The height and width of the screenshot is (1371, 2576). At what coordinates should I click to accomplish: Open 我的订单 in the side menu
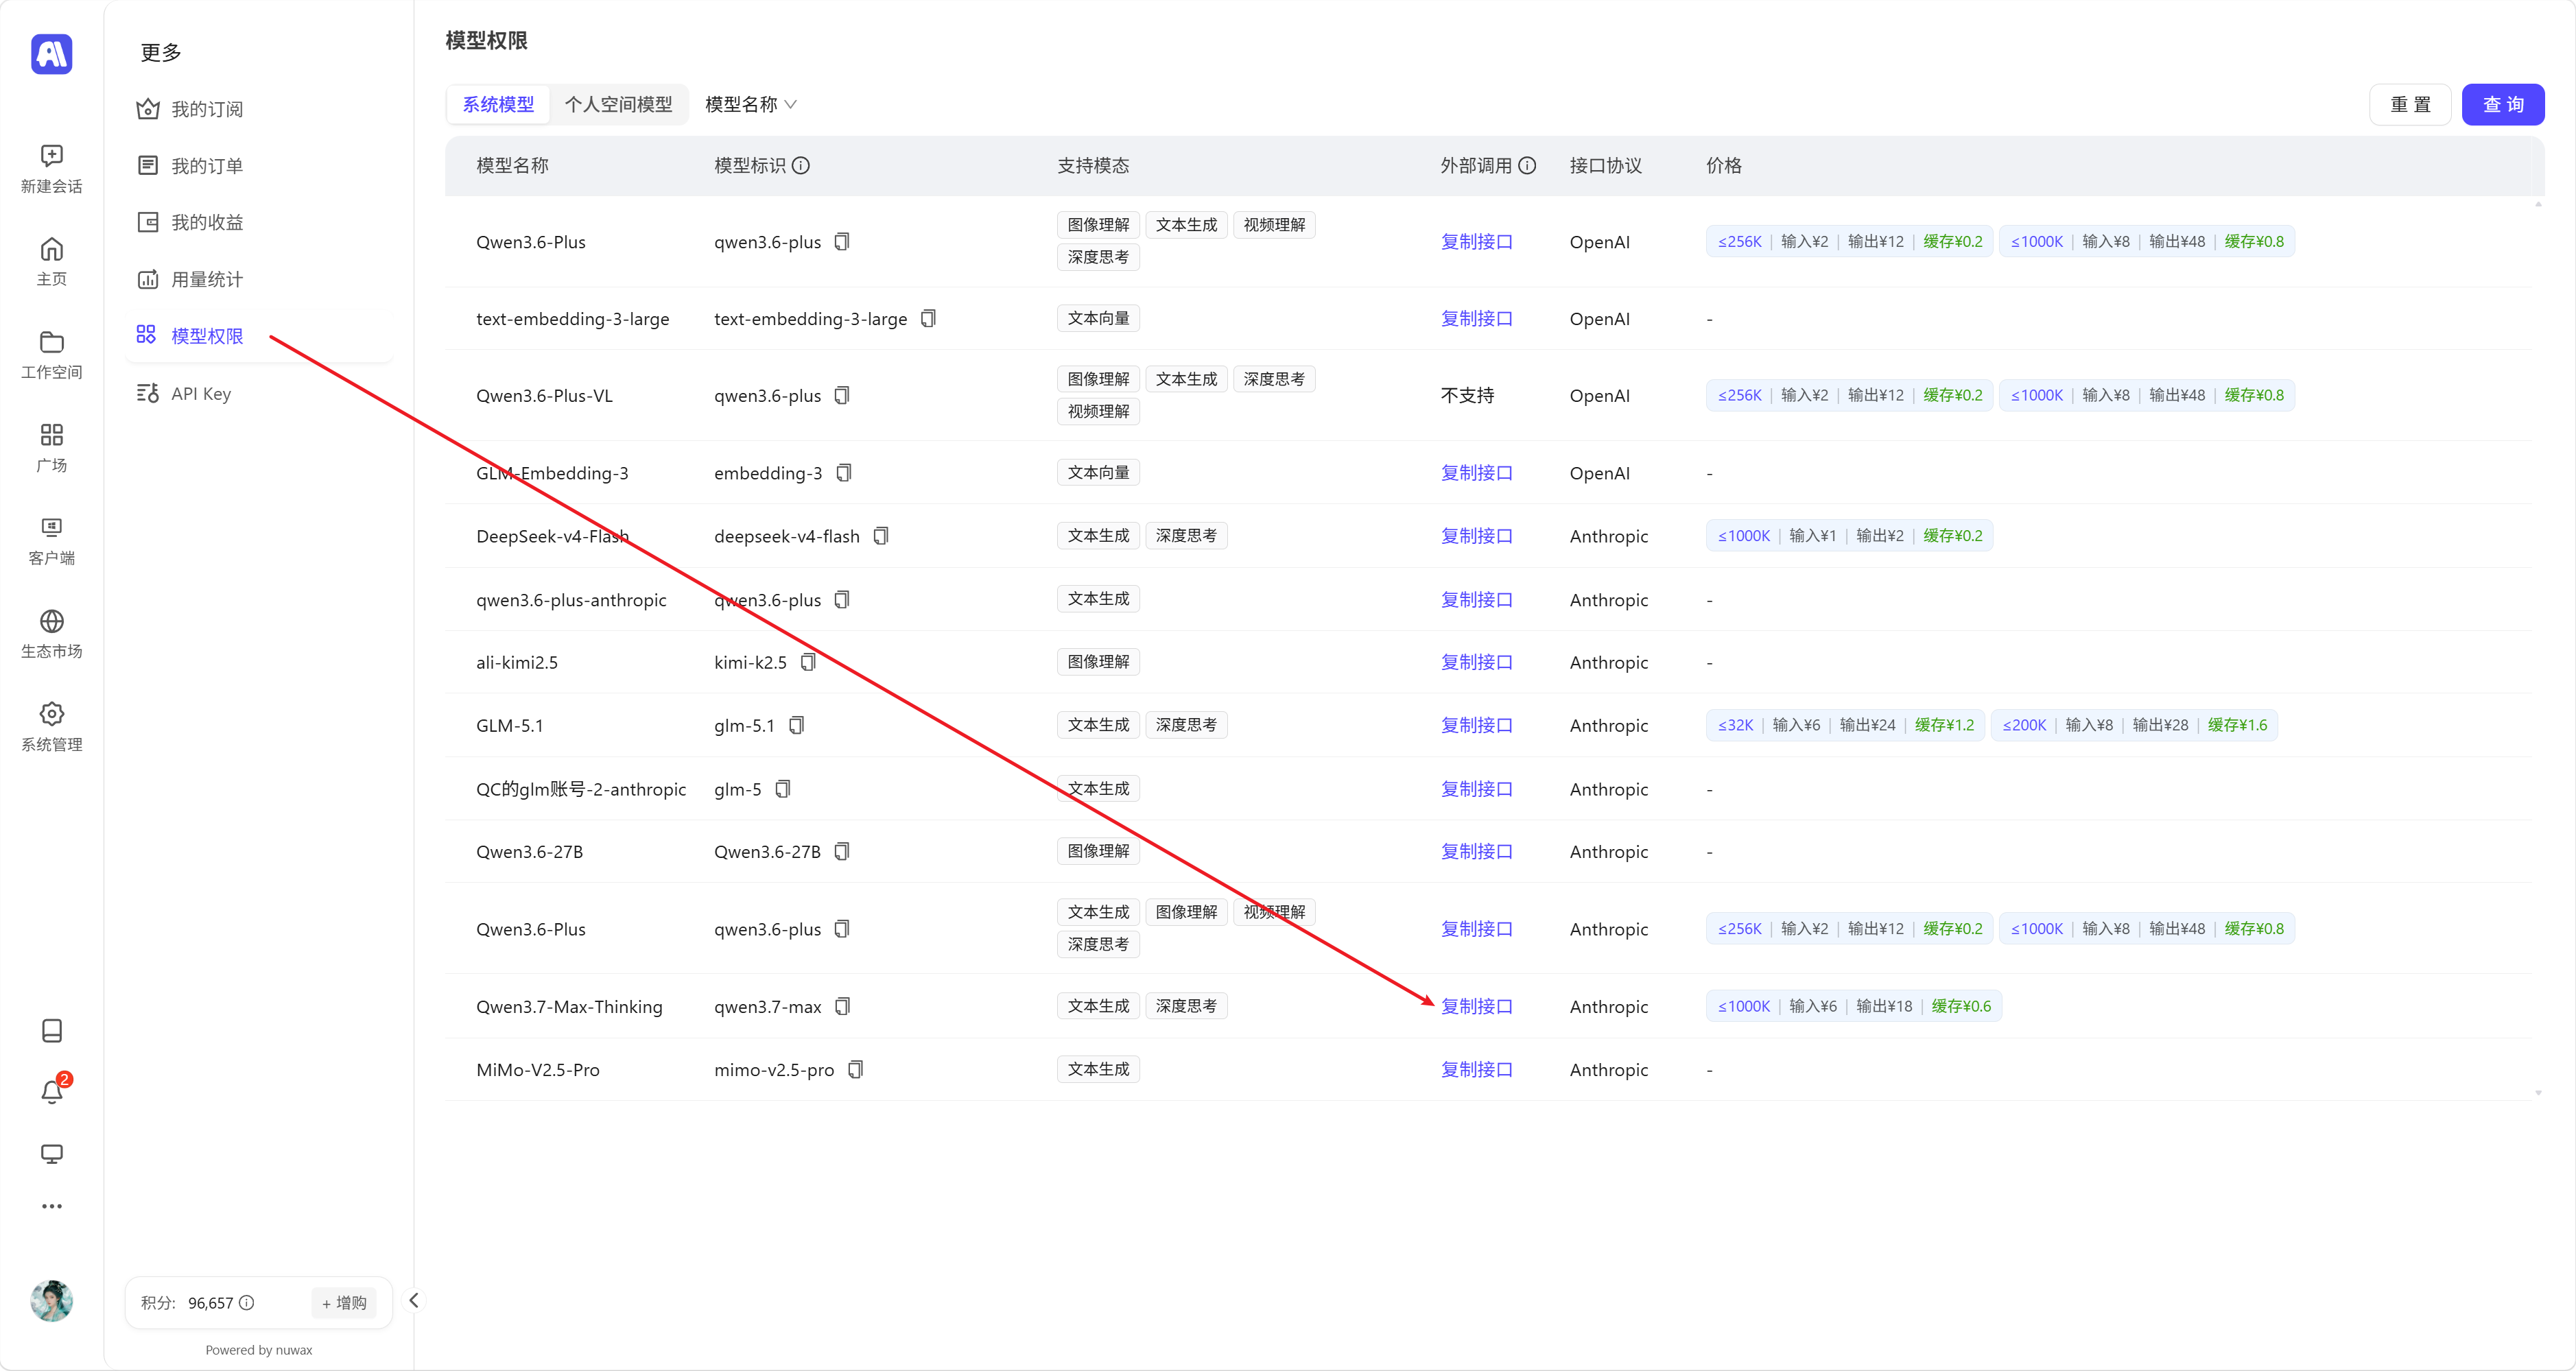(259, 166)
